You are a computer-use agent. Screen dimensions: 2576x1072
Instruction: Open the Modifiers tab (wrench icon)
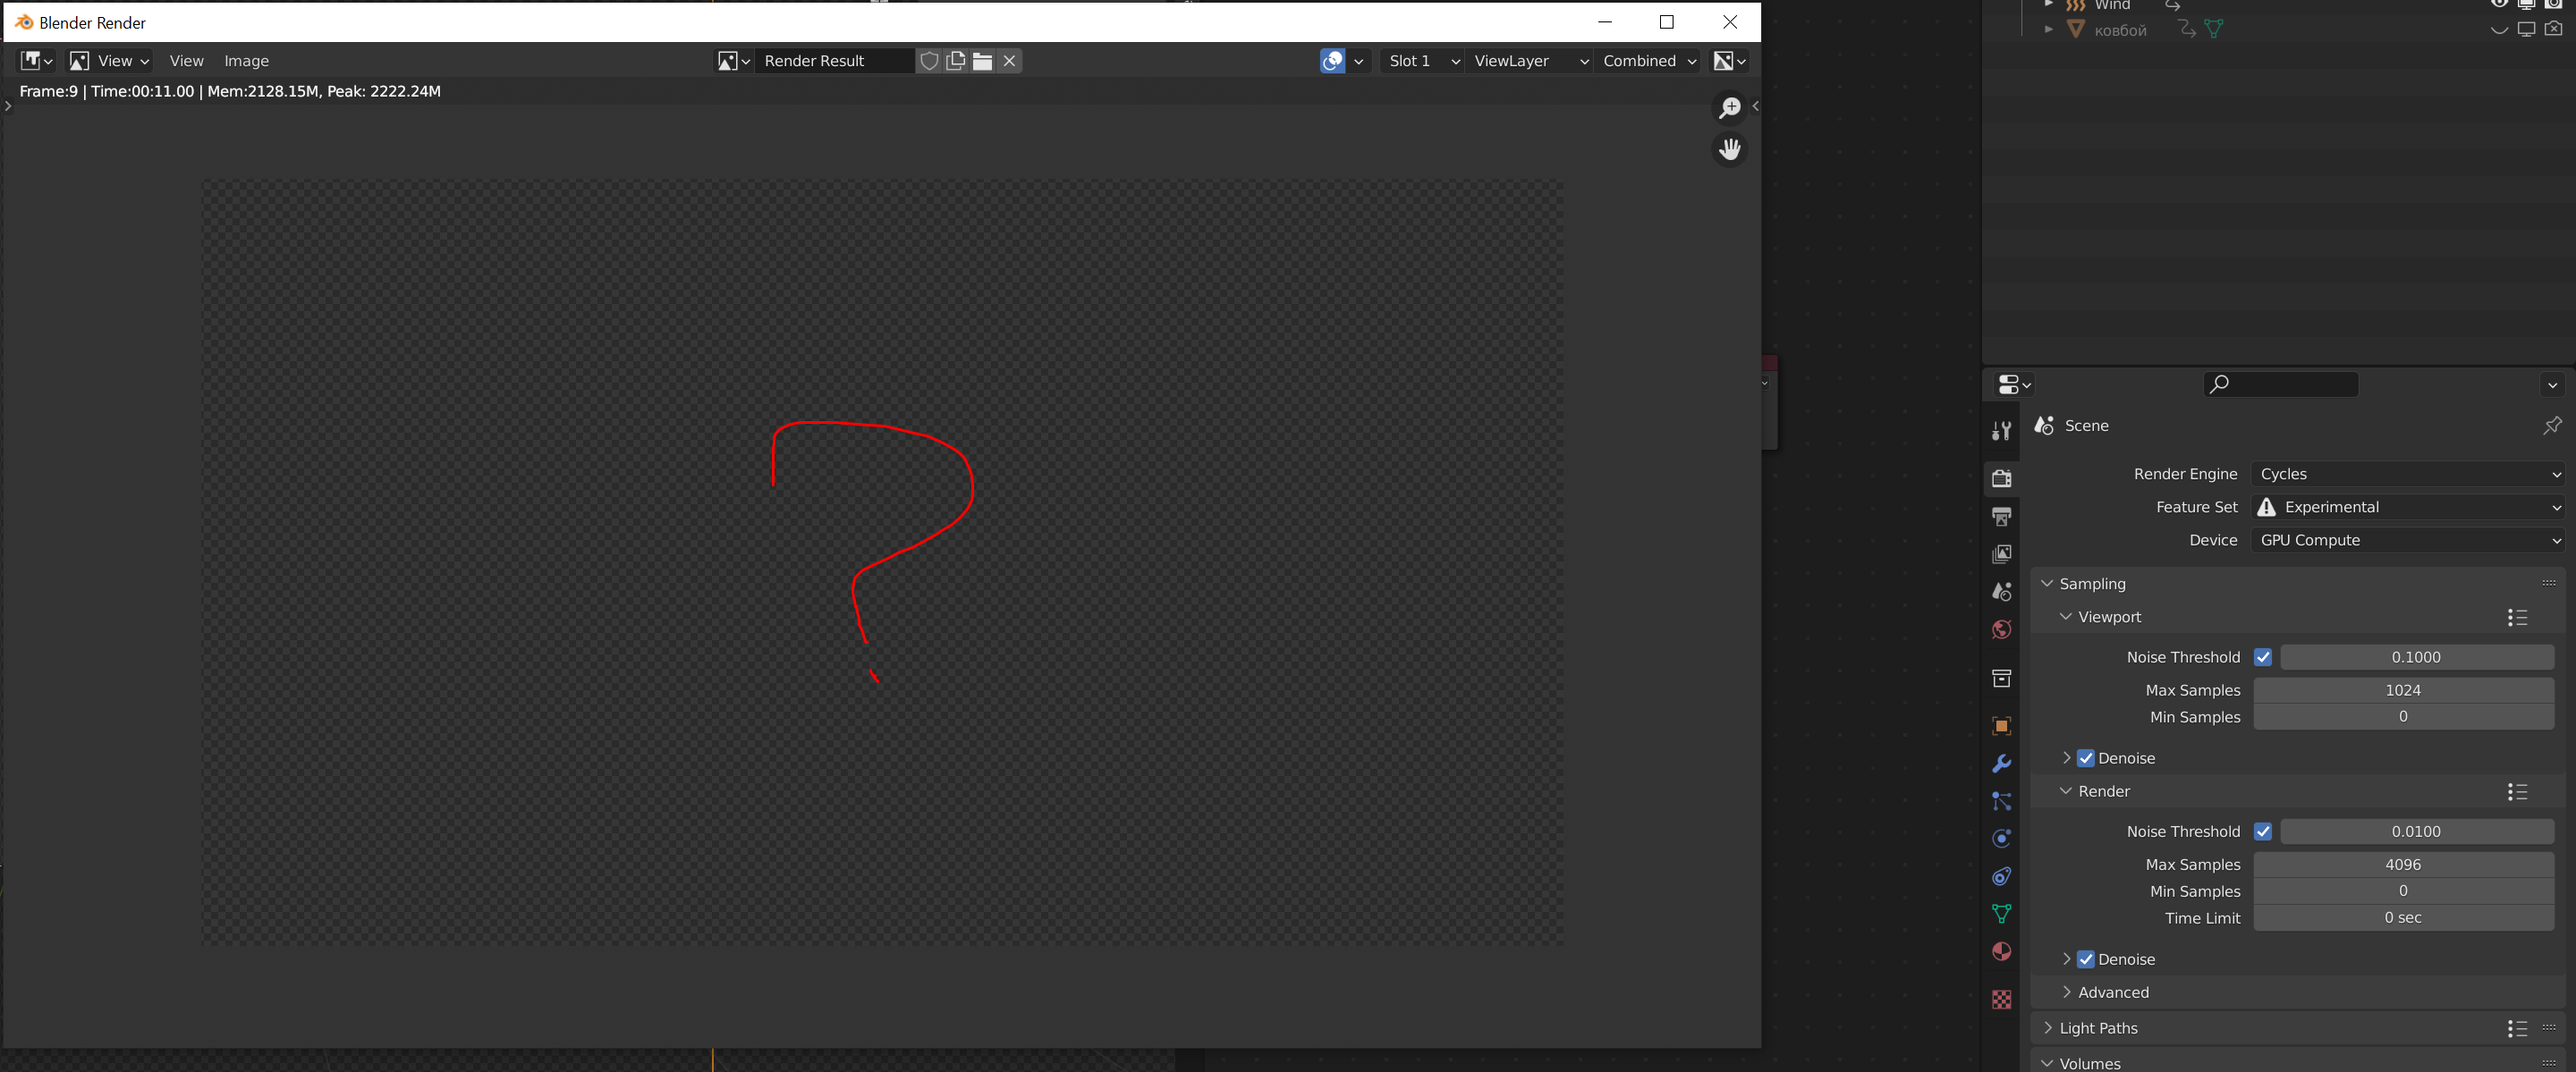[x=2001, y=764]
